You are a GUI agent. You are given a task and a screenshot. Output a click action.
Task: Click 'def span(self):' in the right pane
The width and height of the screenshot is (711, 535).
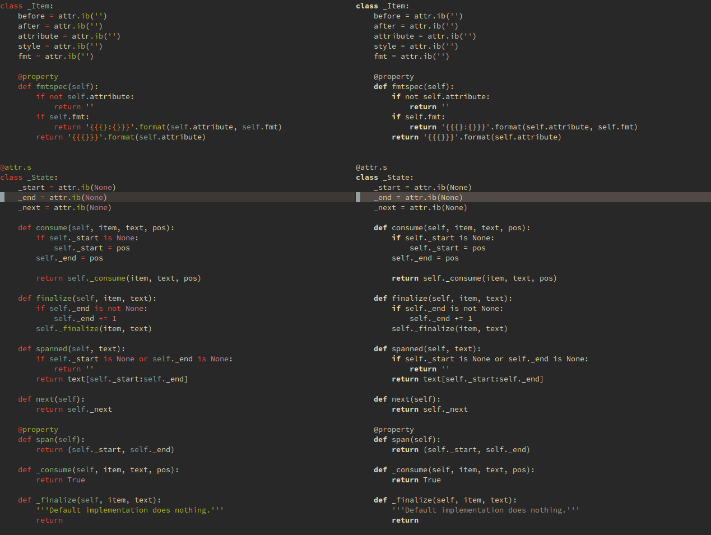(407, 440)
